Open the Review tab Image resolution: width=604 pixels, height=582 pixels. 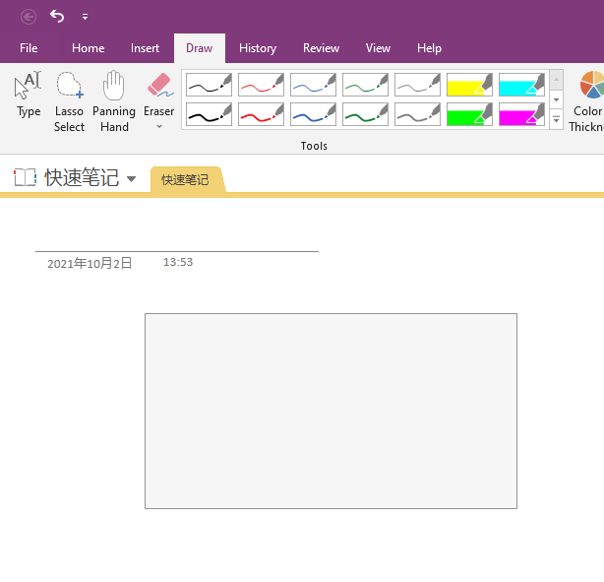[x=321, y=48]
